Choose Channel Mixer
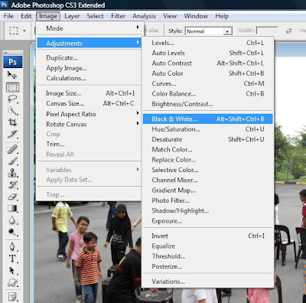Screen dimensions: 306x303 (208, 180)
